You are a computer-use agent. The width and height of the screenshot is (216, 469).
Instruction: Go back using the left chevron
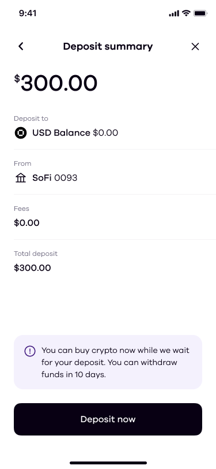pyautogui.click(x=21, y=46)
